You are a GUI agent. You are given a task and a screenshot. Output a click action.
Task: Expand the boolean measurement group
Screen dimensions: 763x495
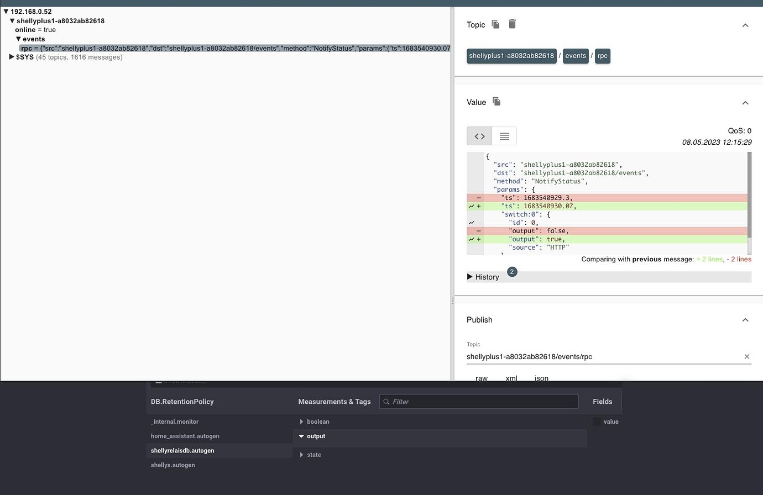point(318,421)
